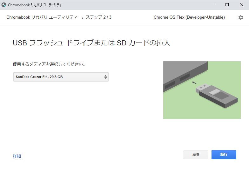Minimize the Recovery Utility window

click(212, 5)
